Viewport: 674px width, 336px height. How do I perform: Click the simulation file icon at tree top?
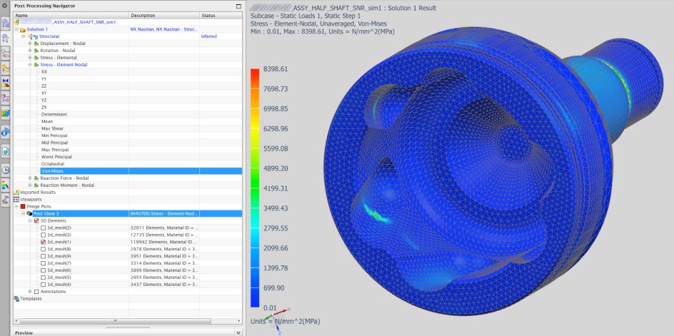pyautogui.click(x=16, y=22)
